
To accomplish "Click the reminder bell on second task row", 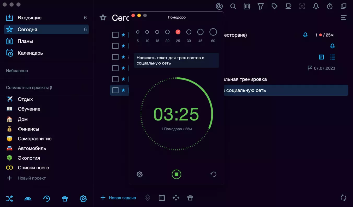I will (x=332, y=46).
